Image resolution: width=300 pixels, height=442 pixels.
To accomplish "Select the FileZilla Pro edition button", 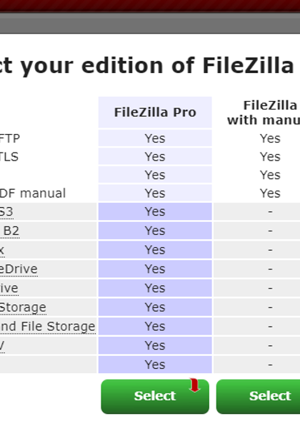I will [x=155, y=396].
